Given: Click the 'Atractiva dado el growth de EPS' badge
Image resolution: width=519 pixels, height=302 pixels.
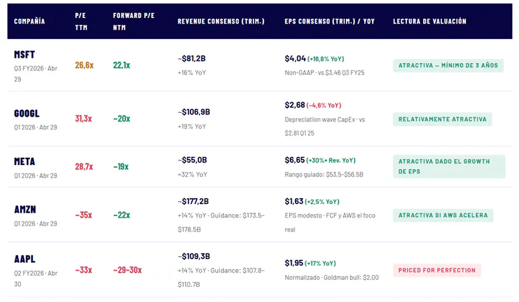Looking at the screenshot, I should coord(449,166).
